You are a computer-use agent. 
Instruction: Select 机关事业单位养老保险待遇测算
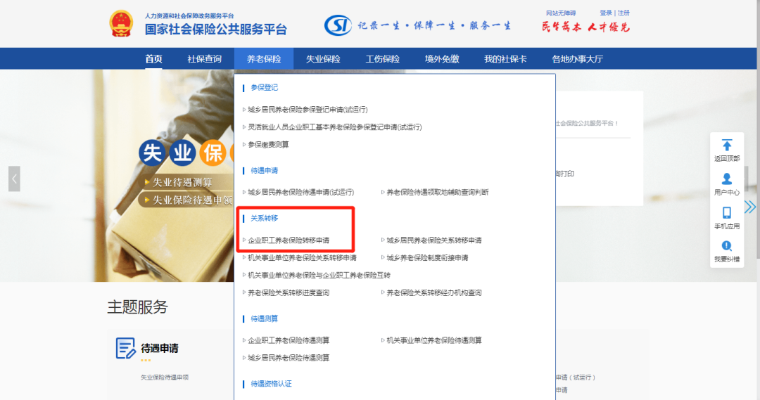point(434,340)
